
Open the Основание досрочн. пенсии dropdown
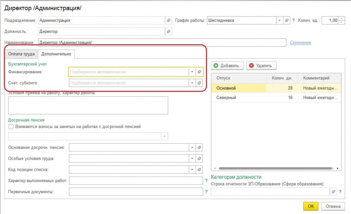point(192,148)
